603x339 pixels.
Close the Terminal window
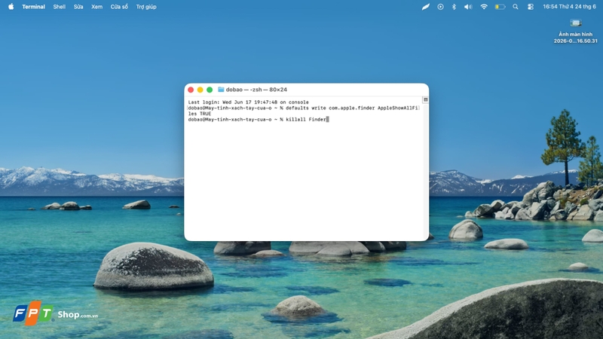pyautogui.click(x=191, y=90)
